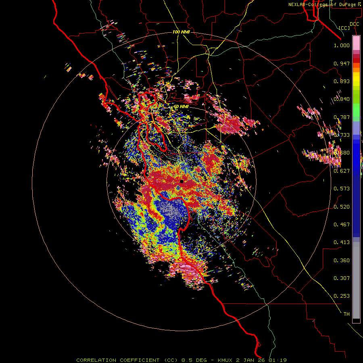Select the 0.893 scale value
This screenshot has height=363, width=363.
342,81
